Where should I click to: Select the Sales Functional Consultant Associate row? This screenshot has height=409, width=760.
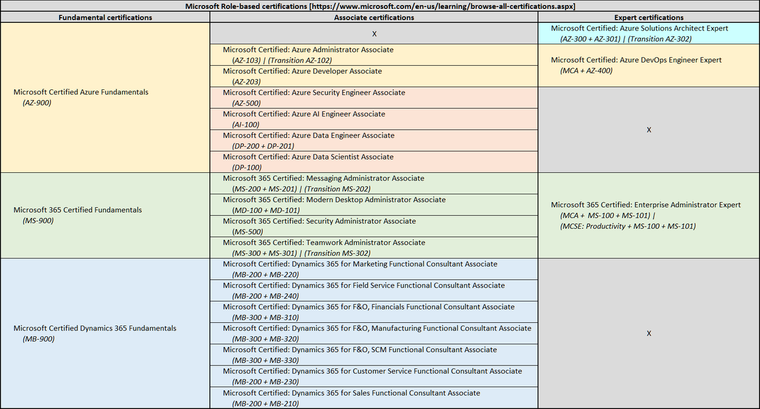[374, 398]
